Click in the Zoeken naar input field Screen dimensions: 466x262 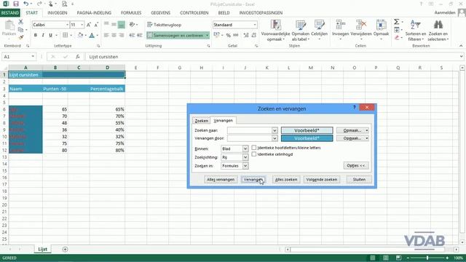pos(250,130)
